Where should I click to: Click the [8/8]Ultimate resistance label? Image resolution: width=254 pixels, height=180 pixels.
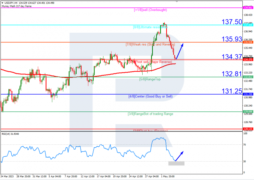pyautogui.click(x=150, y=27)
